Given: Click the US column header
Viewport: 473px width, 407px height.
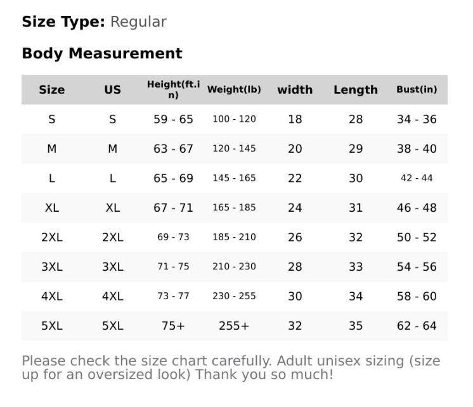Looking at the screenshot, I should tap(112, 89).
